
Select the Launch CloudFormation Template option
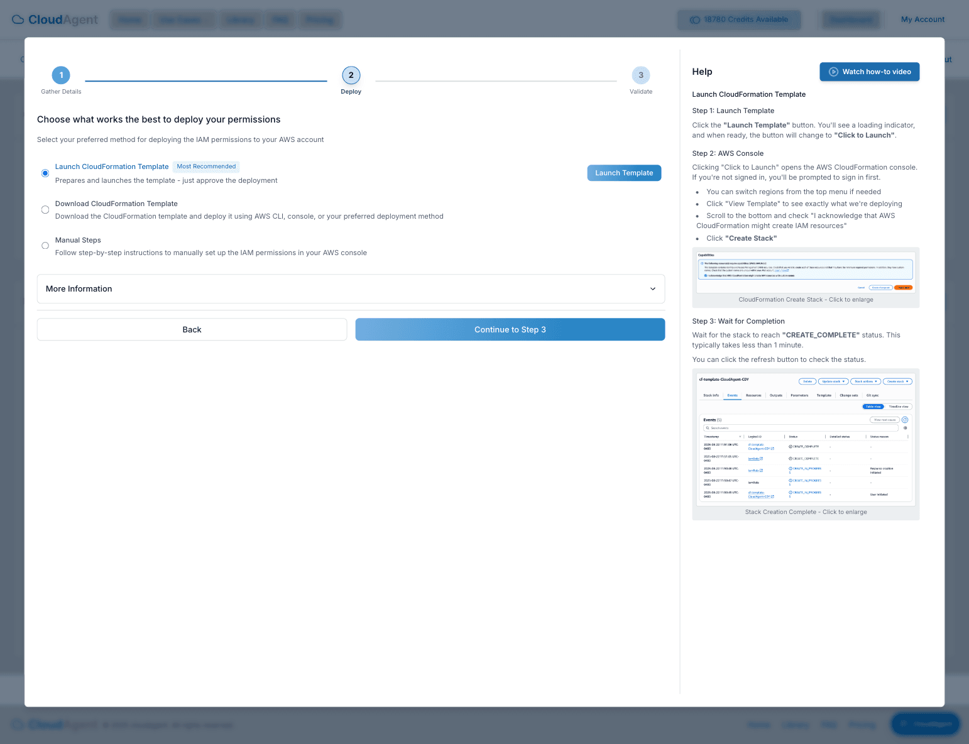click(x=45, y=173)
